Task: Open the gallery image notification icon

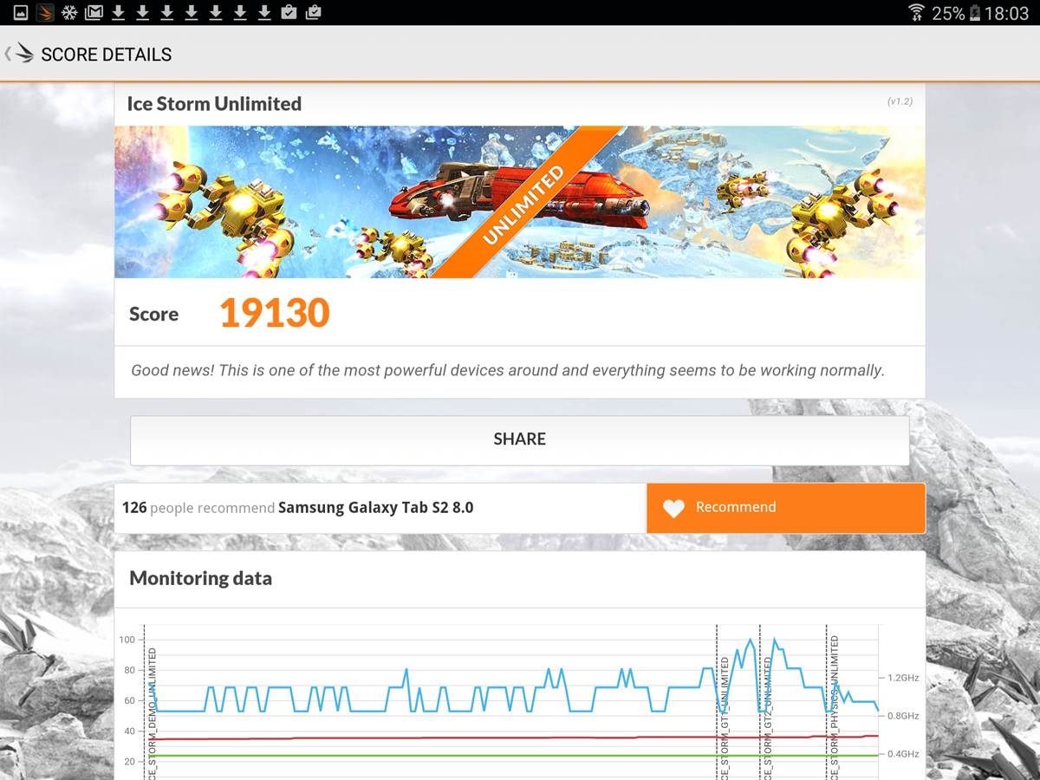Action: [x=20, y=12]
